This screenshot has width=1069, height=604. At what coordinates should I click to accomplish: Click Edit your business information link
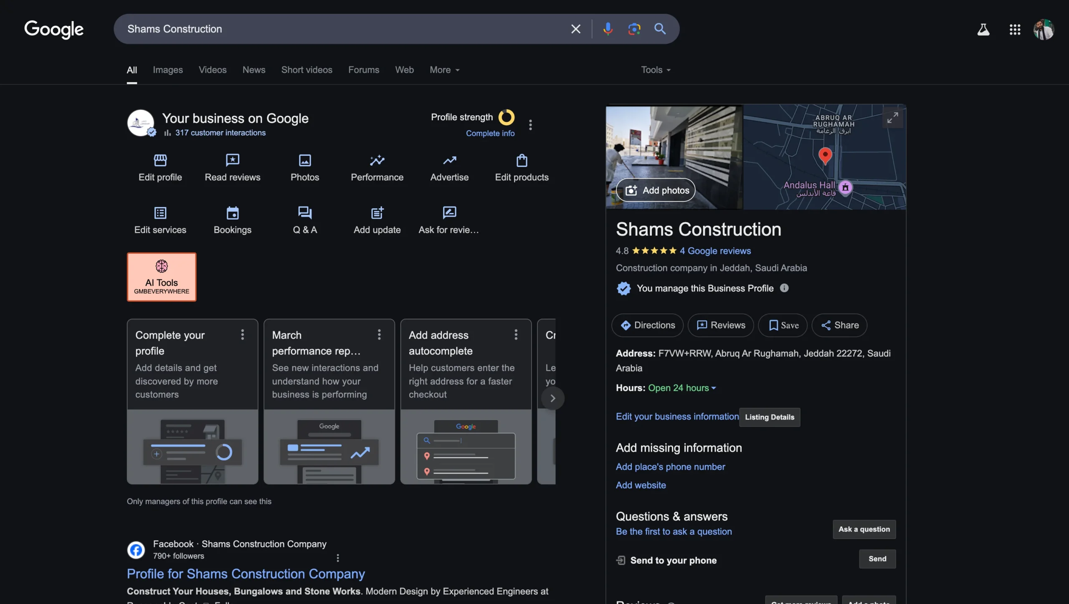point(677,417)
